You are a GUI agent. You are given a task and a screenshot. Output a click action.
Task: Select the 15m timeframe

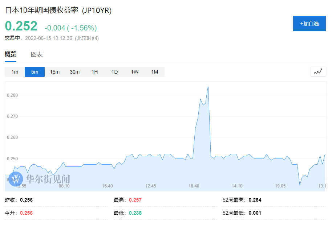tap(54, 72)
